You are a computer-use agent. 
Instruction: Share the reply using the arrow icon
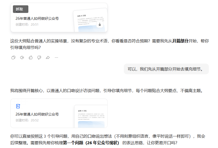[x=48, y=58]
